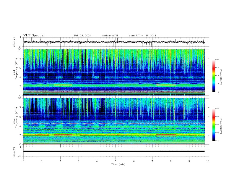Image resolution: width=234 pixels, height=181 pixels.
Task: Click the '2' tick on the time axis
Action: click(x=60, y=161)
